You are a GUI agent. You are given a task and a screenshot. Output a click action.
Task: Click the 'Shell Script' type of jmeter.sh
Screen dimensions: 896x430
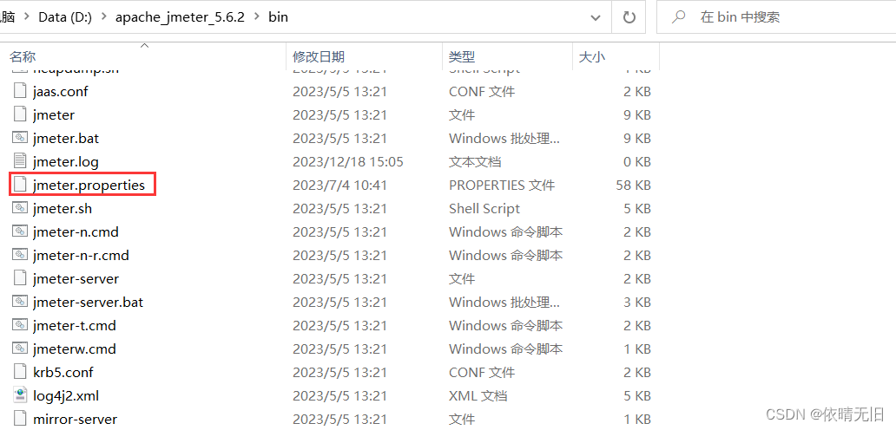[484, 208]
